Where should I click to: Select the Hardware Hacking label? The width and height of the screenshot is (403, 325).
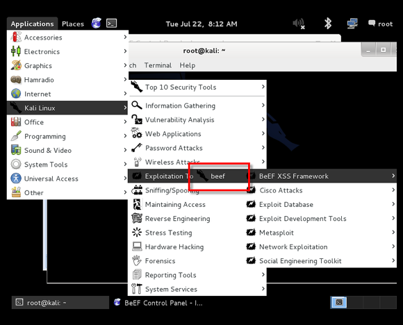pos(174,247)
